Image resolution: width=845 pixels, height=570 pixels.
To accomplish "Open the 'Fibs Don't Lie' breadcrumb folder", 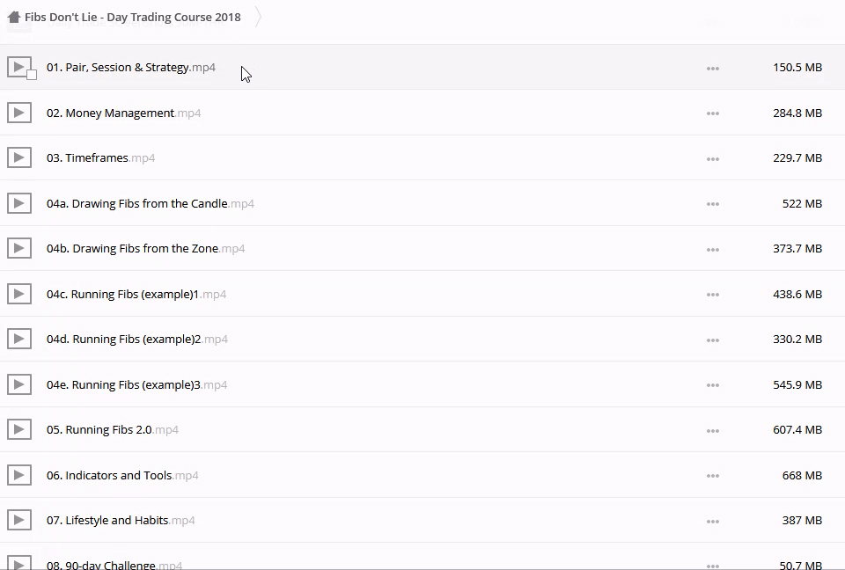I will click(x=132, y=17).
